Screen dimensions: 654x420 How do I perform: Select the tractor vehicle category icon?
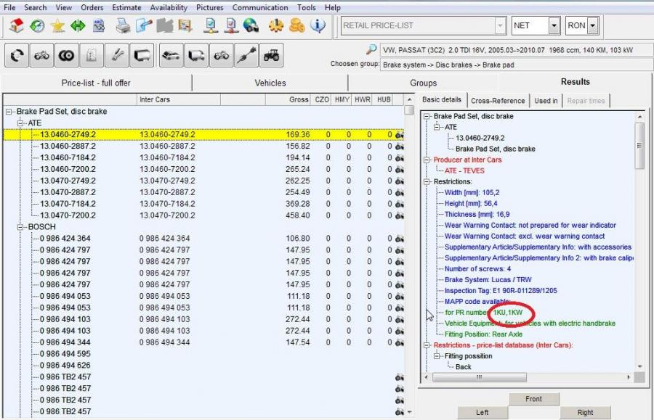click(271, 55)
